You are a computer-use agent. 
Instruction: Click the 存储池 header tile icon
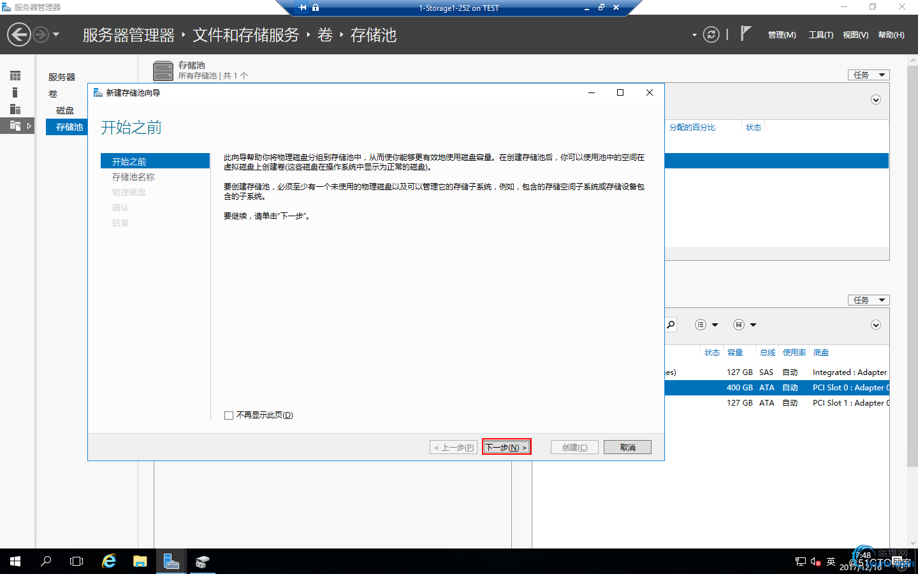click(163, 70)
